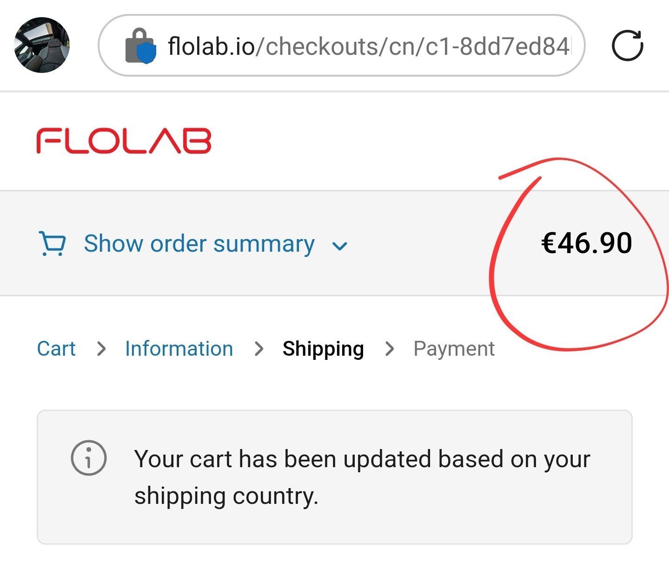Go back to the Cart step
Viewport: 669px width, 567px height.
(x=56, y=349)
